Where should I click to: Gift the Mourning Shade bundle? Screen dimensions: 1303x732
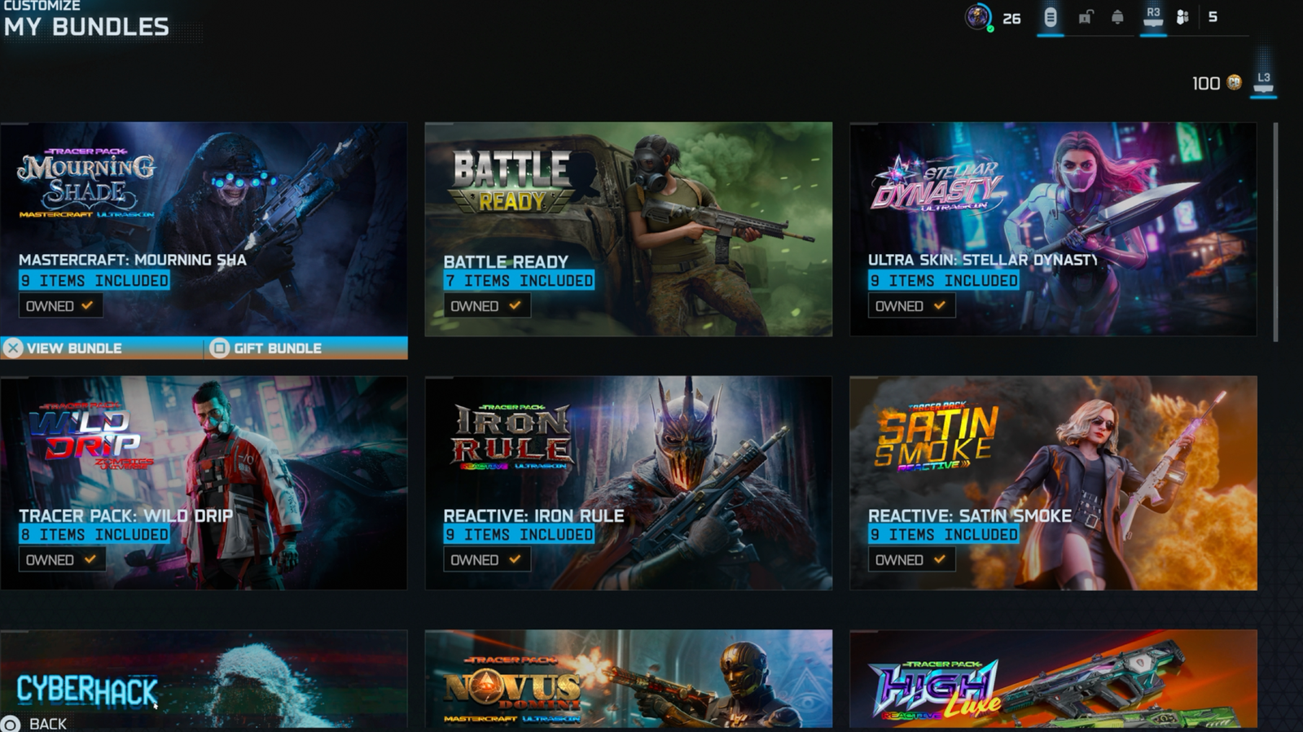(x=306, y=348)
